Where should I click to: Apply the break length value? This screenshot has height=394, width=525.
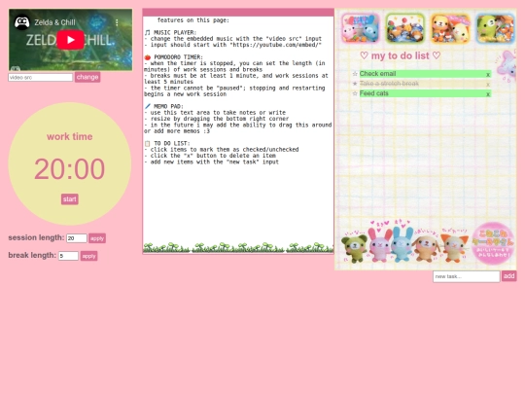pos(89,256)
